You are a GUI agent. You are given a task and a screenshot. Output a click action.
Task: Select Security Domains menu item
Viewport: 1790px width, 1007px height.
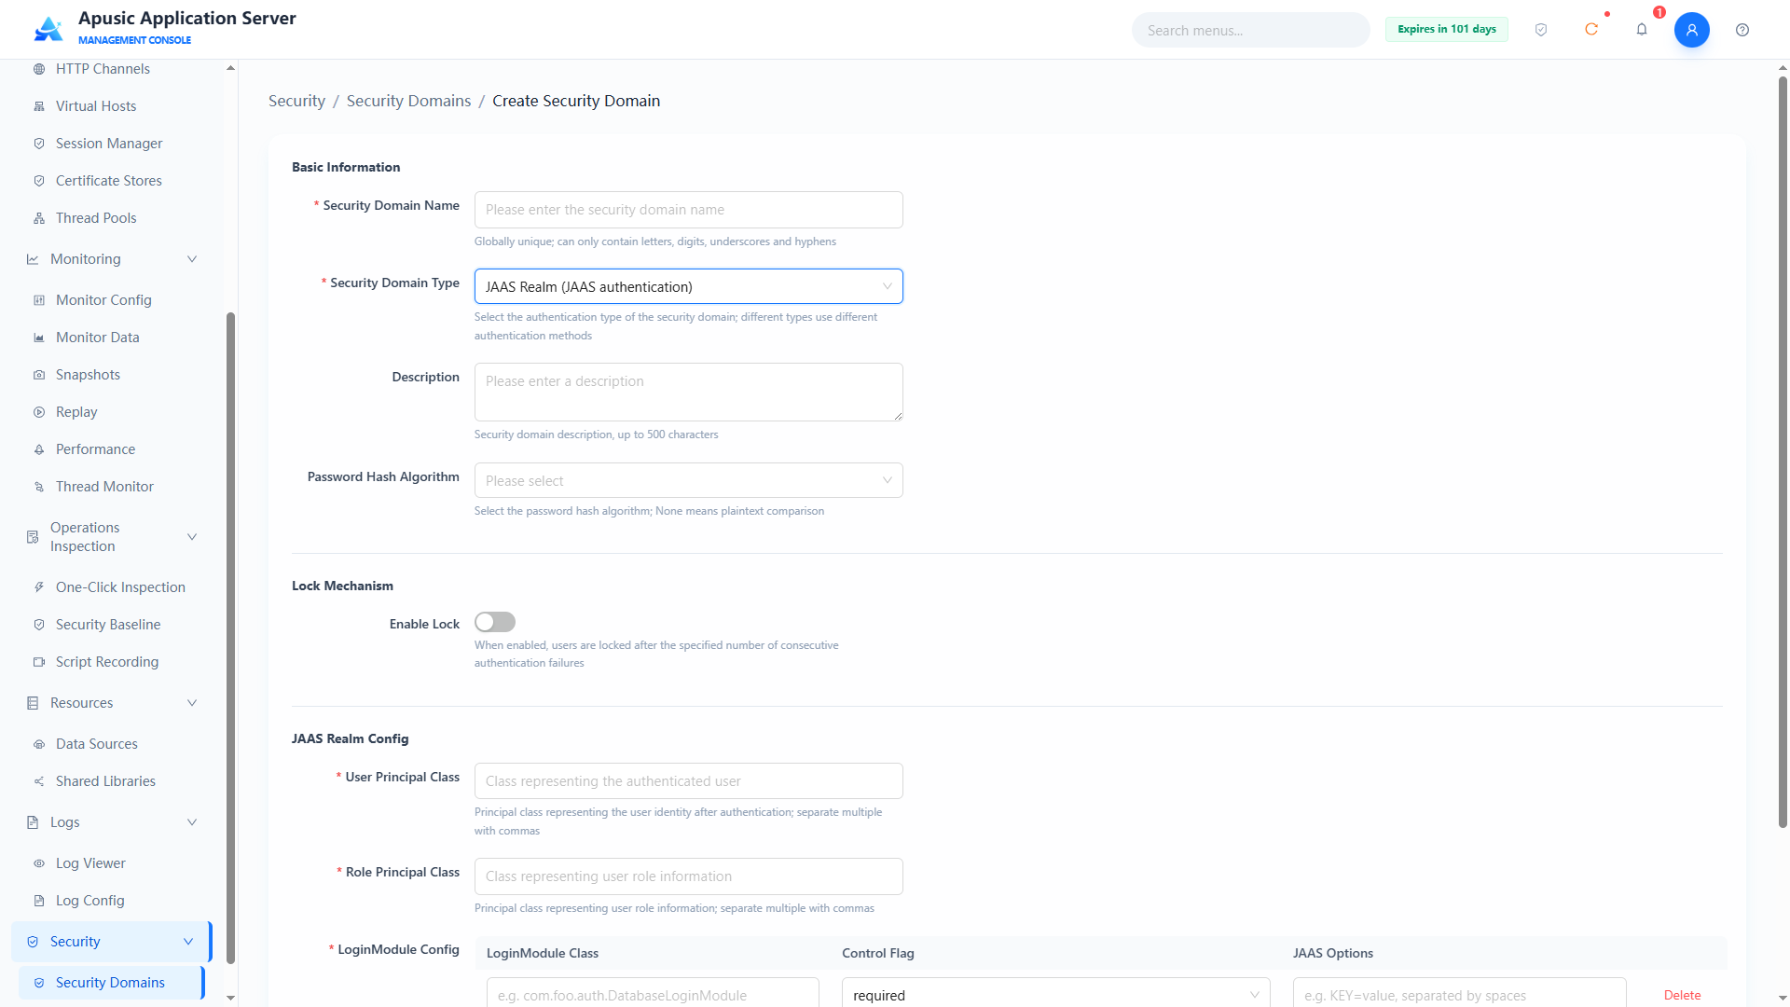[x=112, y=983]
